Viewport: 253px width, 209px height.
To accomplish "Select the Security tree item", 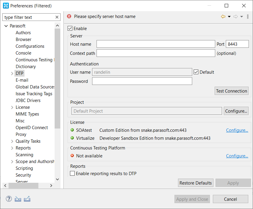I will pos(23,175).
